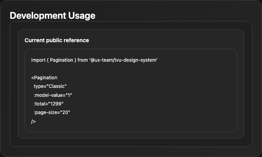This screenshot has height=157, width=262.
Task: Select the type="Classic" attribute line
Action: tap(50, 86)
